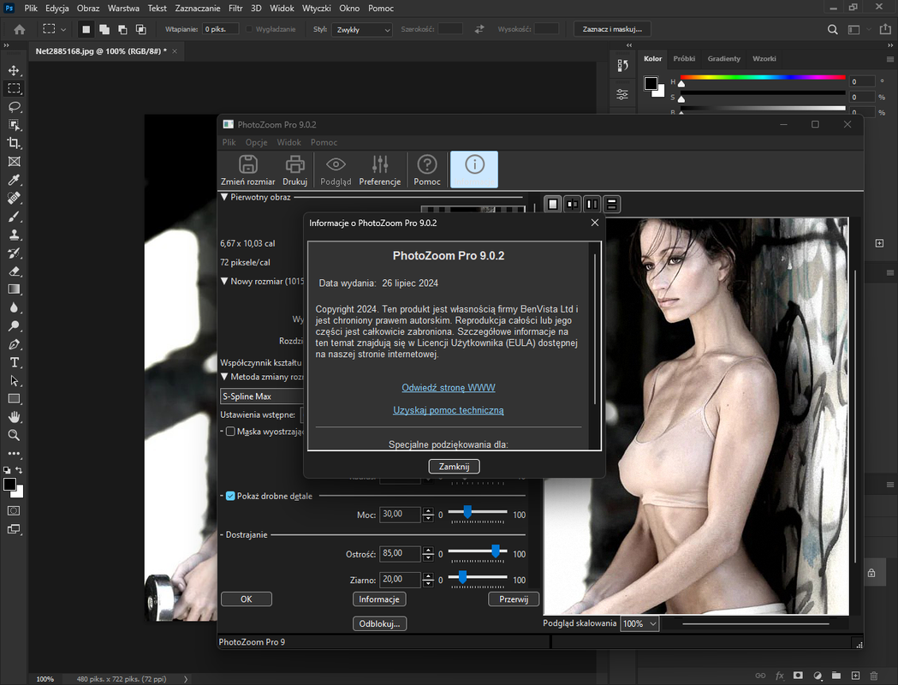The height and width of the screenshot is (685, 898).
Task: Open Photoshop Warstwa menu
Action: [x=123, y=8]
